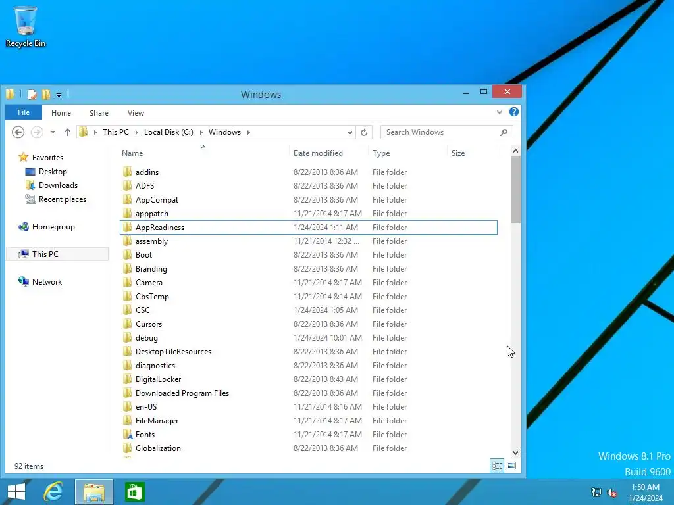Switch to Details view in status bar

[x=497, y=466]
